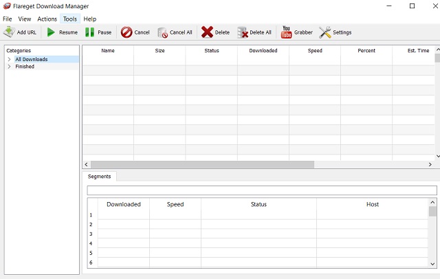Click the Cancel All database icon
The image size is (440, 279).
pyautogui.click(x=162, y=32)
